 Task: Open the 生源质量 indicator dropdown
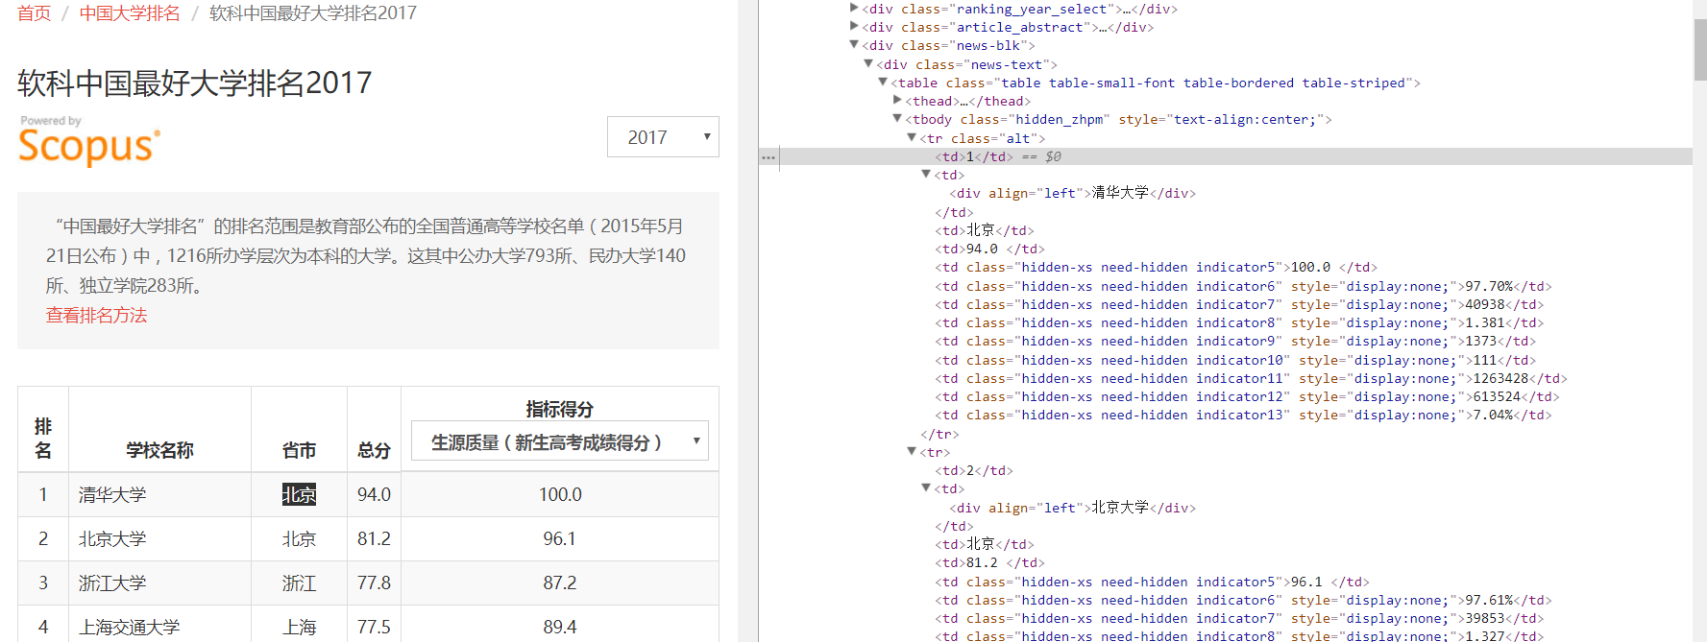[560, 441]
